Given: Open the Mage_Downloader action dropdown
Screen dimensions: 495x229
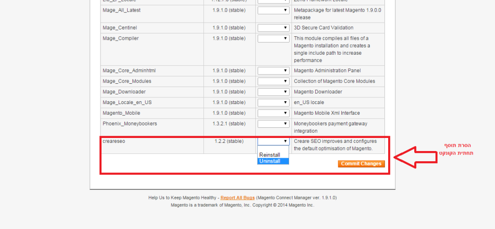Looking at the screenshot, I should point(274,92).
